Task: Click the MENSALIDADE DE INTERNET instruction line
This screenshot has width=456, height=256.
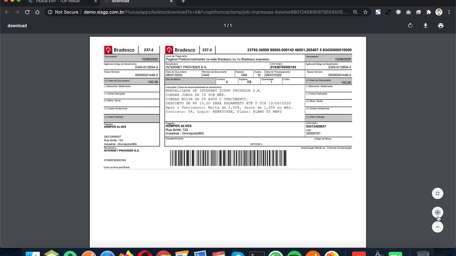Action: [213, 91]
